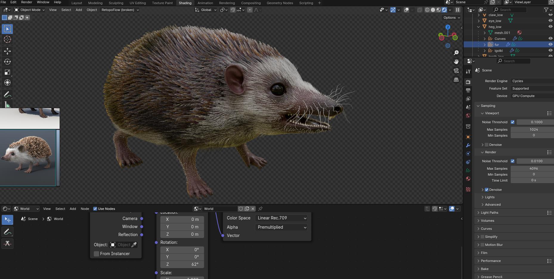Disable the Use Nodes checkbox
The height and width of the screenshot is (279, 554).
pyautogui.click(x=95, y=209)
